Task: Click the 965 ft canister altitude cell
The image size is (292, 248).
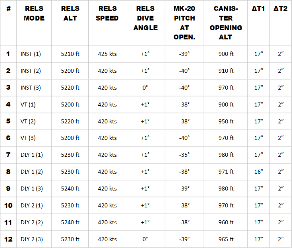Action: tap(226, 239)
